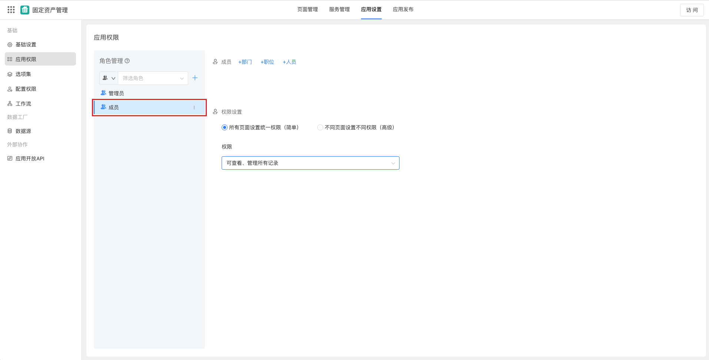The width and height of the screenshot is (709, 360).
Task: Click the +人员 link to add people
Action: click(289, 62)
